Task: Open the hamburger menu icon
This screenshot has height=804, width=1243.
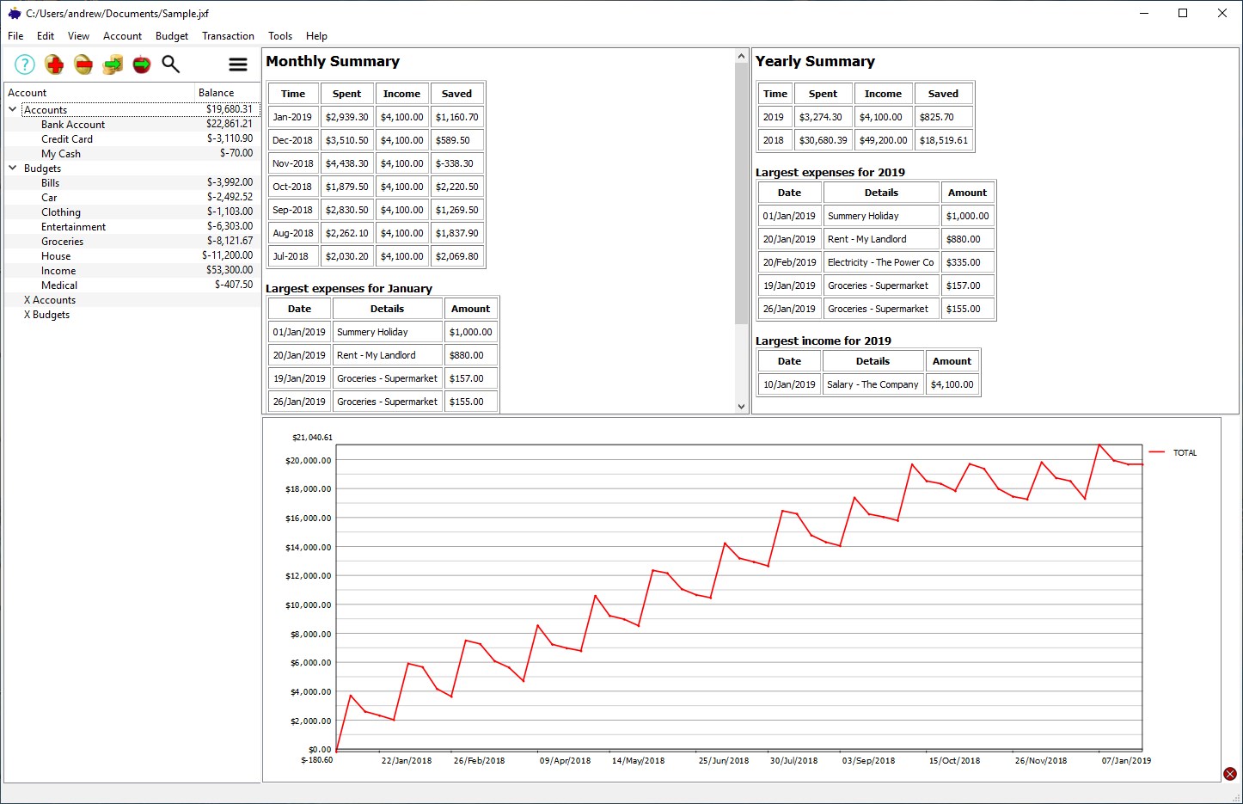Action: (x=238, y=64)
